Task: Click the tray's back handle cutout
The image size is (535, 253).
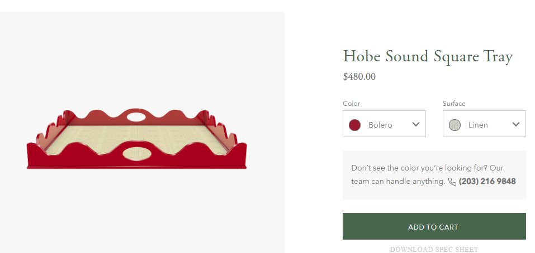Action: (135, 116)
